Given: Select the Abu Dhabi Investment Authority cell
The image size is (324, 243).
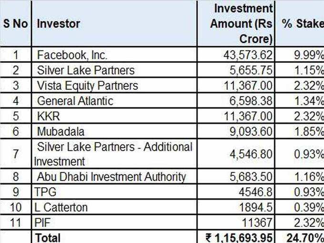Looking at the screenshot, I should pos(114,176).
